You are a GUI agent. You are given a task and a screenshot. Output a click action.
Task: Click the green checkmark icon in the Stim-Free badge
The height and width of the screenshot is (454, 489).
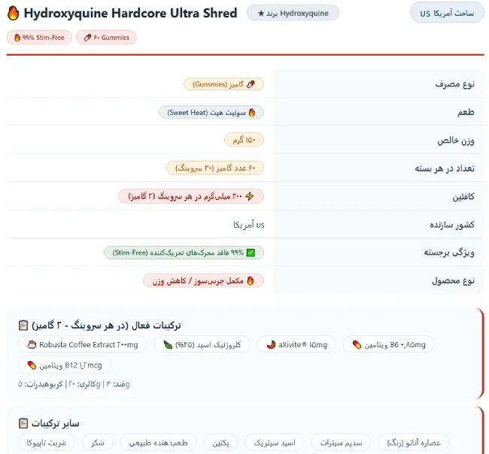[251, 253]
